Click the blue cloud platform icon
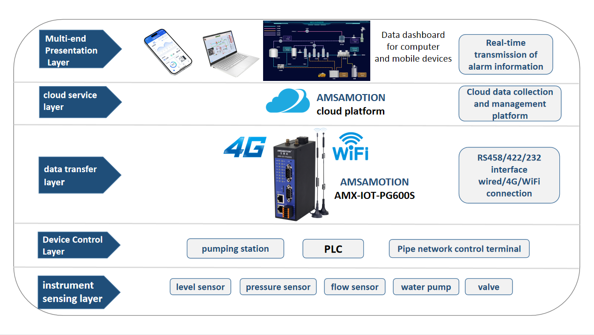 [x=288, y=101]
